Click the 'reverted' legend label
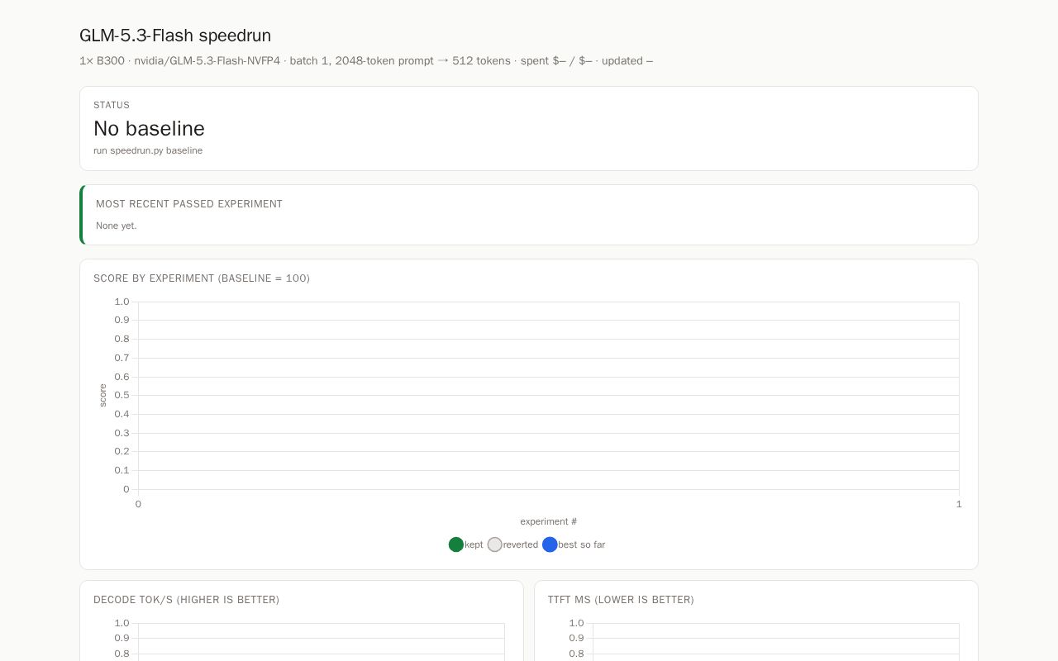The width and height of the screenshot is (1058, 661). (521, 544)
